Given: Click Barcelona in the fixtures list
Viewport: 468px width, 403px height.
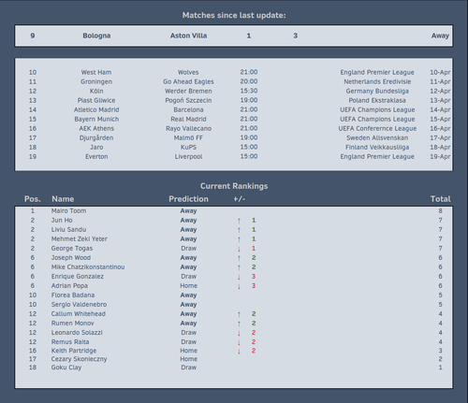Looking at the screenshot, I should coord(188,109).
